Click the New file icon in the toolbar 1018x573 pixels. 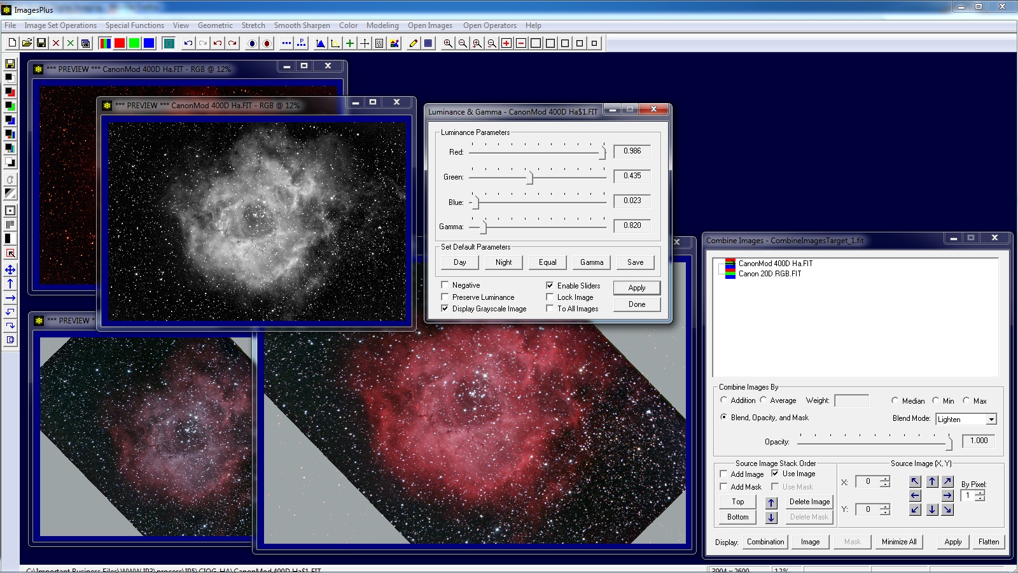pyautogui.click(x=12, y=43)
